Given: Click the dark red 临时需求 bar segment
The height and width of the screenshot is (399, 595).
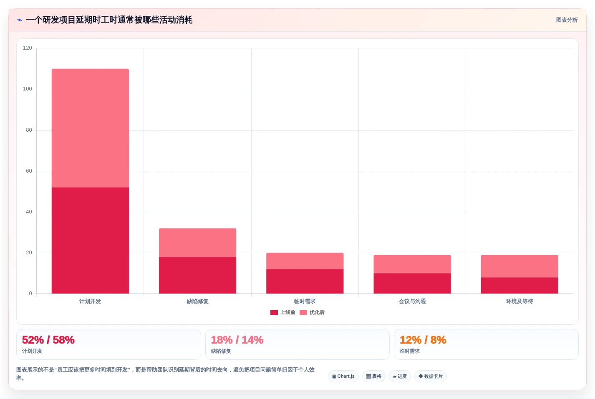Looking at the screenshot, I should (x=305, y=281).
